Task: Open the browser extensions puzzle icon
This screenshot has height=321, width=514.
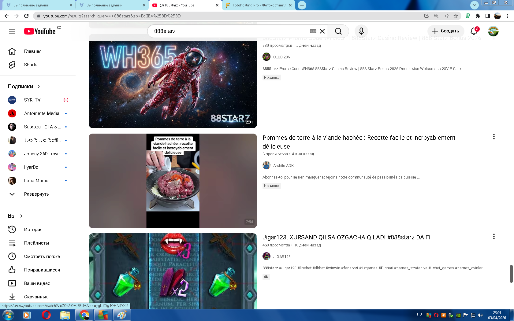Action: (x=478, y=16)
